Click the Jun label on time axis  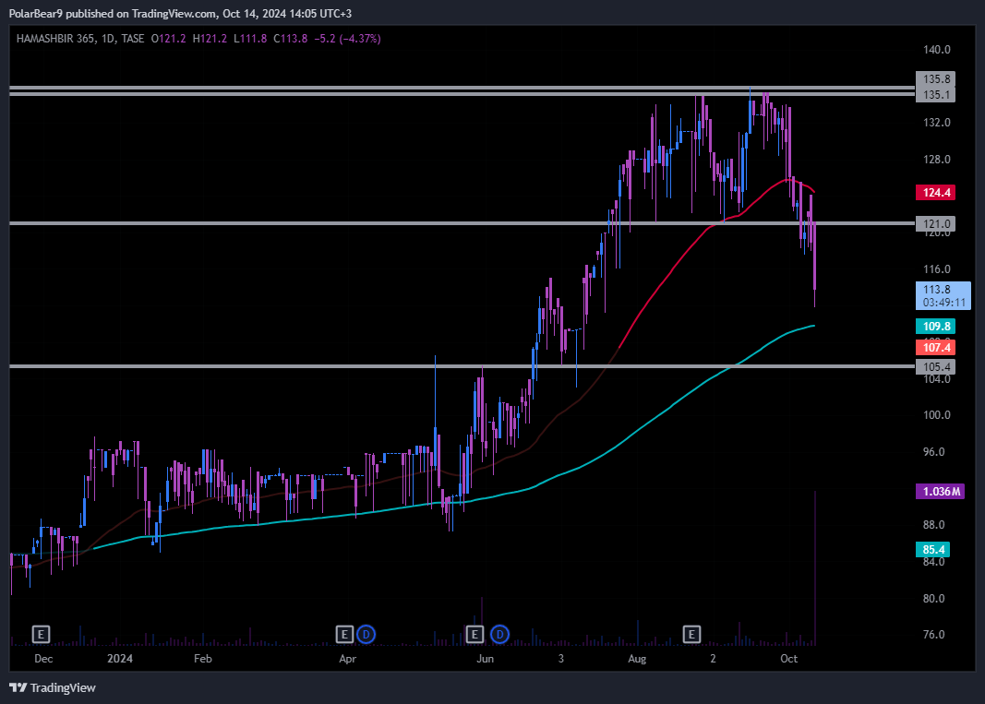click(x=485, y=659)
